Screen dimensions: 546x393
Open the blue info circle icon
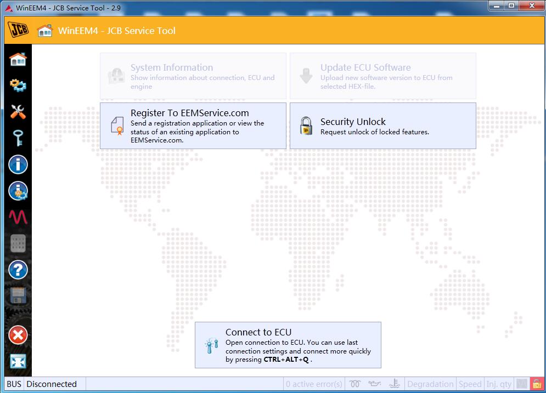[x=18, y=164]
